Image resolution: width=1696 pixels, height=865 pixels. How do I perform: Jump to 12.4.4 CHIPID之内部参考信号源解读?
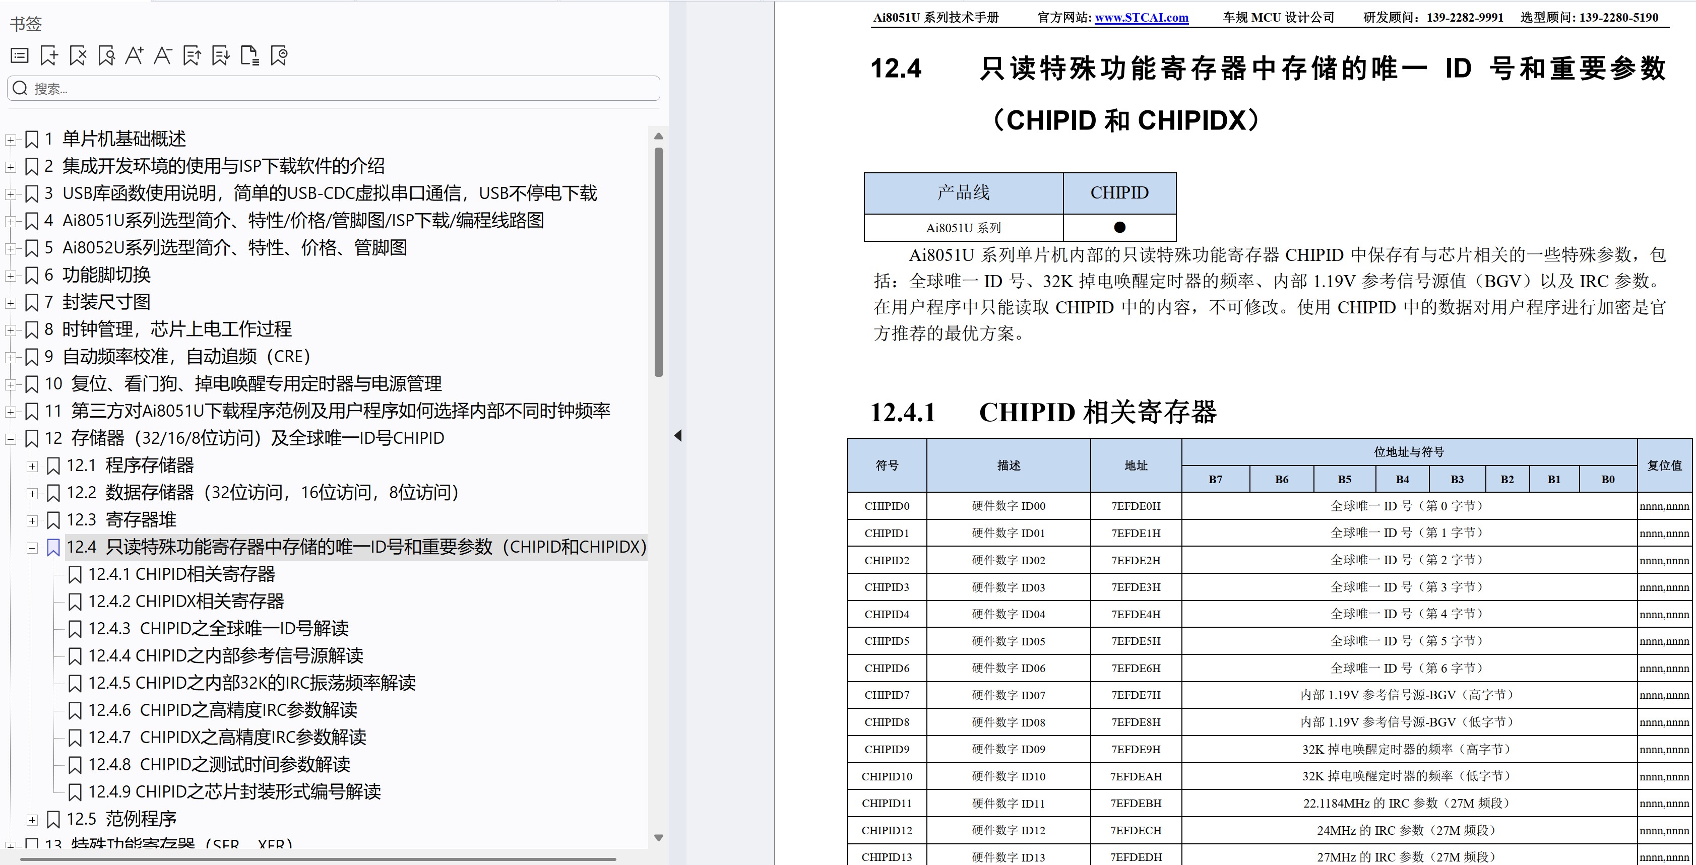[x=226, y=655]
